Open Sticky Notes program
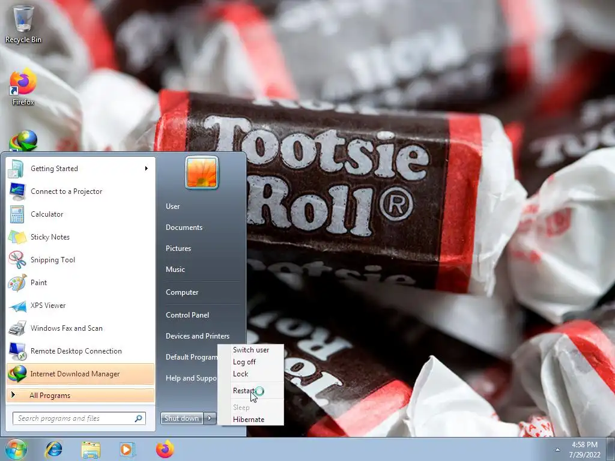Image resolution: width=615 pixels, height=461 pixels. pos(80,237)
